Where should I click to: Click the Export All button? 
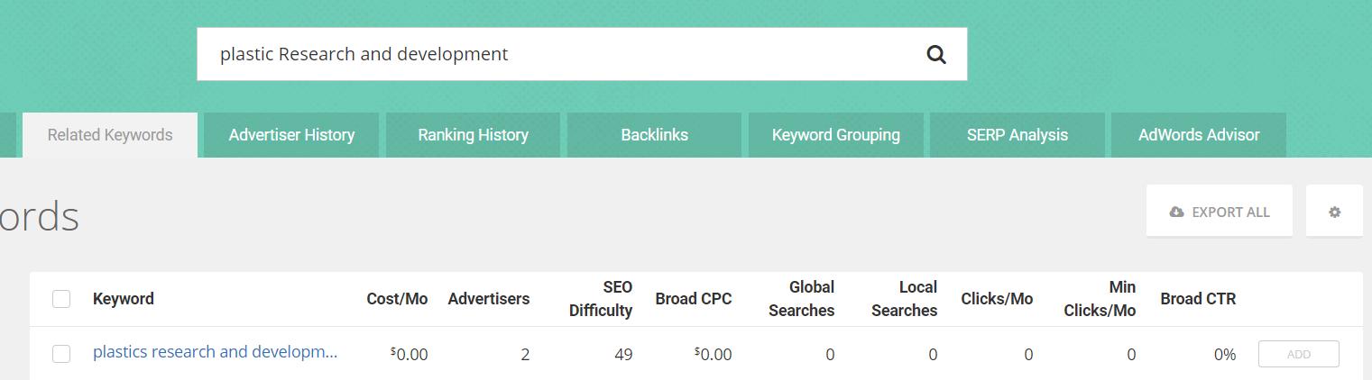pos(1219,212)
